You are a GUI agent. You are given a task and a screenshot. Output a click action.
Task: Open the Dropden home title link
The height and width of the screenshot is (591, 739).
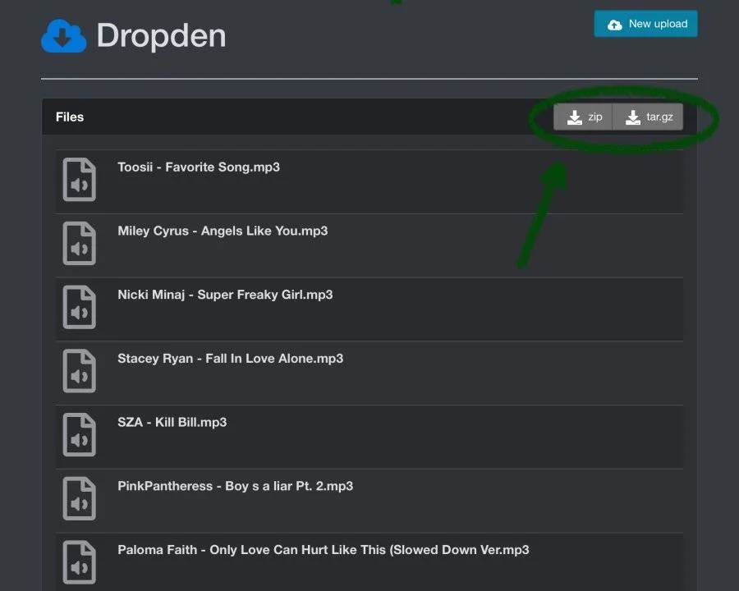tap(161, 36)
